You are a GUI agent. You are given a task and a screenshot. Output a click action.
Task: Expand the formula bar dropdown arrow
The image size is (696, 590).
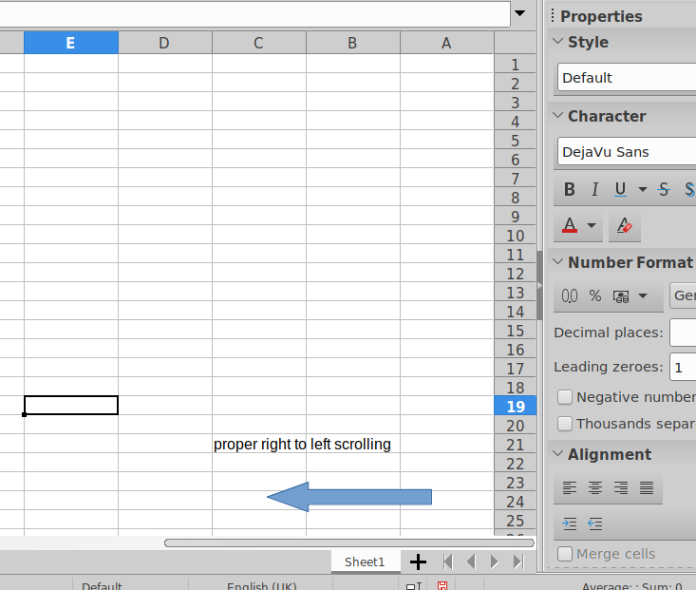point(519,13)
